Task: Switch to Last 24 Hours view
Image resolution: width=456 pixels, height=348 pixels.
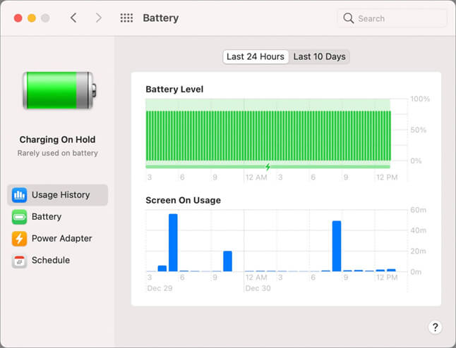Action: (256, 56)
